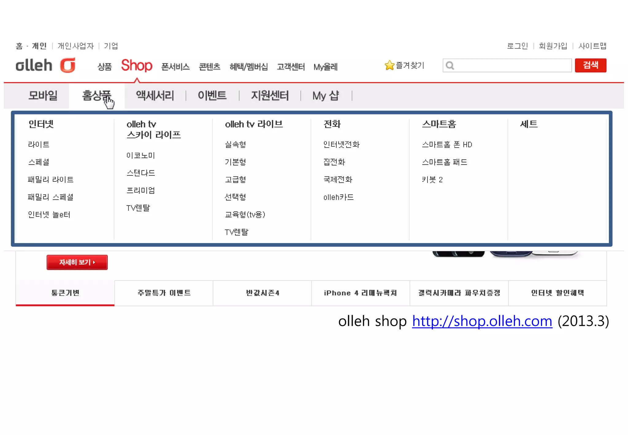Select the 액세서리 sub tab
628x435 pixels.
(155, 95)
